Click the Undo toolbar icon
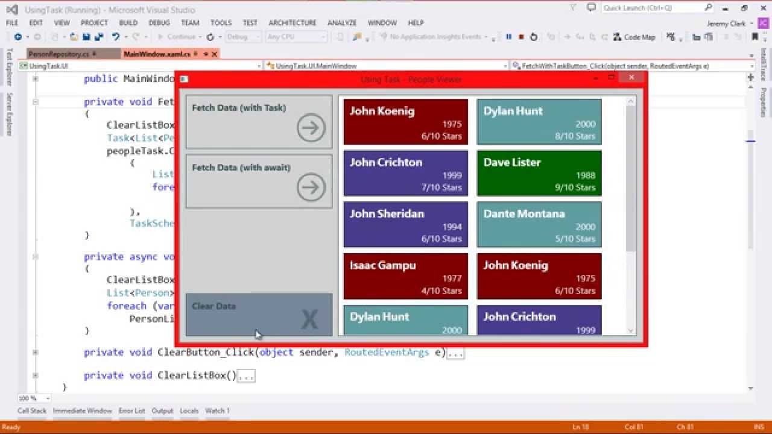772x434 pixels. point(116,37)
